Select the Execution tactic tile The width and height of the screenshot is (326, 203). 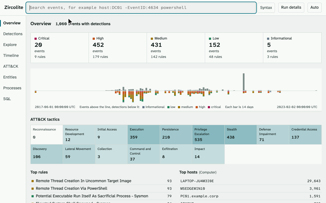(144, 135)
